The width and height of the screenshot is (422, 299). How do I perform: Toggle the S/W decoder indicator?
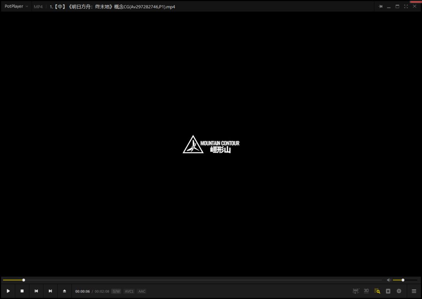tap(116, 291)
